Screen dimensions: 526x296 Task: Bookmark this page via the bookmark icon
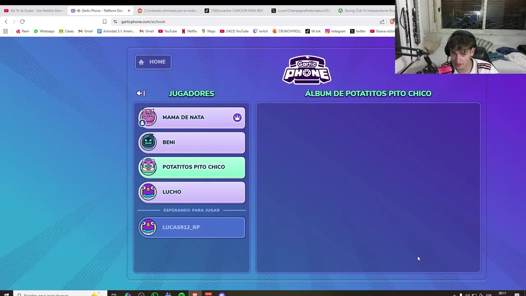pyautogui.click(x=104, y=22)
